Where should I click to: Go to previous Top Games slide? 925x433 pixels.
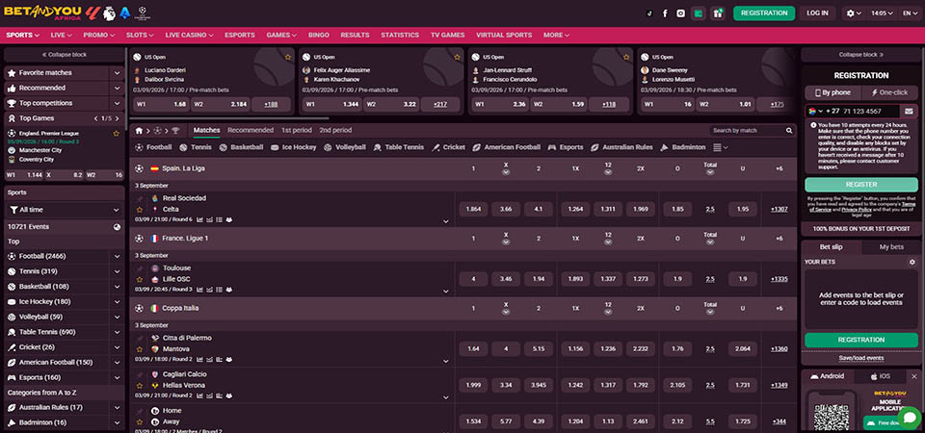click(96, 118)
